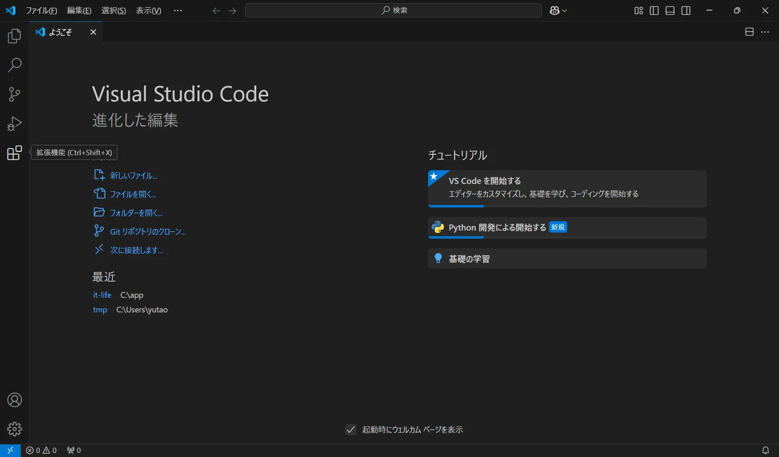The image size is (779, 457).
Task: Open VS Code を開始する walkthrough
Action: 567,188
